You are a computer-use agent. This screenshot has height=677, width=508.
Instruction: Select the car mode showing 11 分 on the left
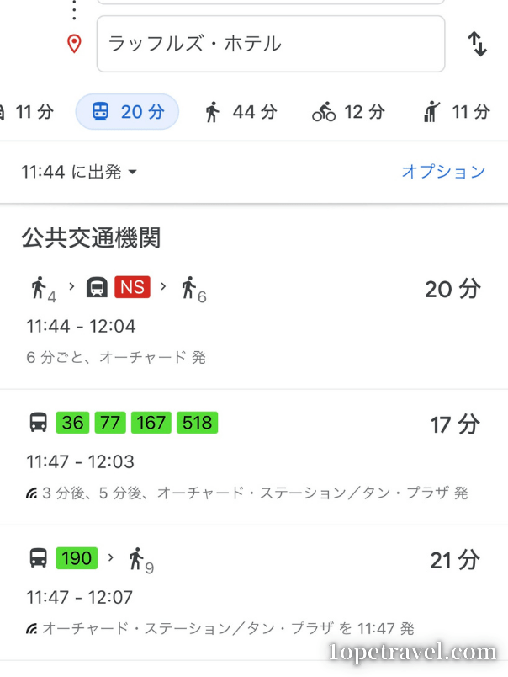(26, 112)
